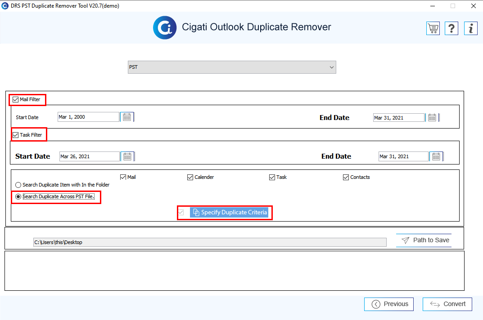Image resolution: width=483 pixels, height=320 pixels.
Task: Click the Task Filter end date field
Action: coord(403,156)
